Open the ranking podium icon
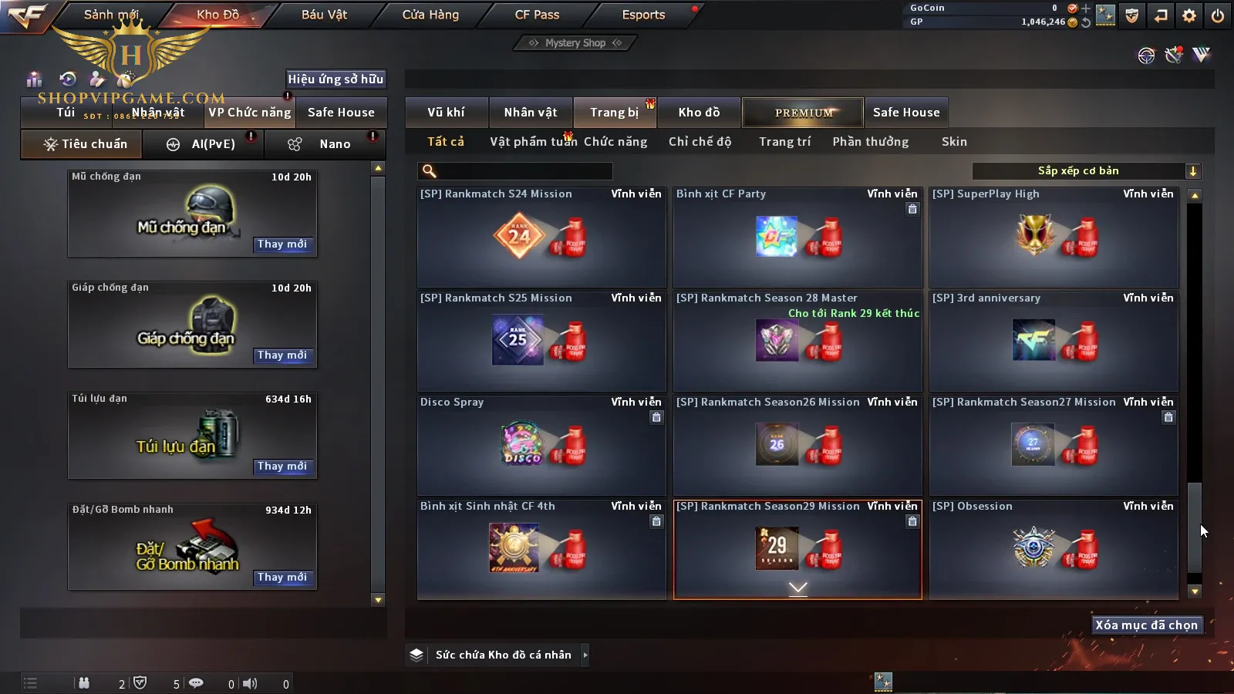 (34, 79)
